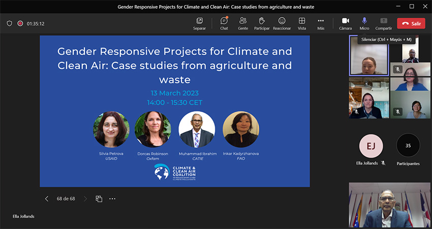The width and height of the screenshot is (432, 229).
Task: Change layout with Vista button
Action: coord(302,24)
